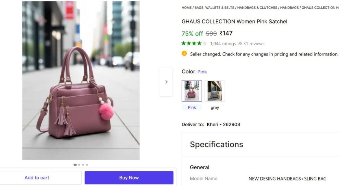Go to HOME breadcrumb
Image resolution: width=339 pixels, height=186 pixels.
pyautogui.click(x=186, y=8)
